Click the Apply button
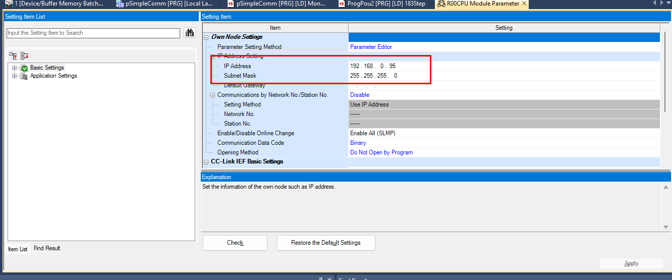The image size is (672, 280). coord(631,263)
